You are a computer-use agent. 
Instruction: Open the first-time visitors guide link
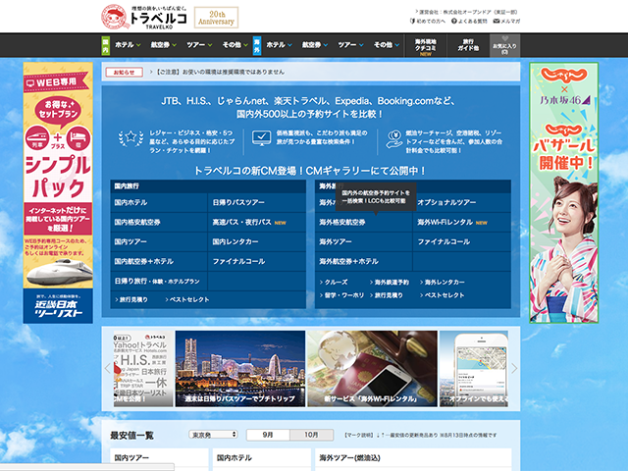point(428,22)
